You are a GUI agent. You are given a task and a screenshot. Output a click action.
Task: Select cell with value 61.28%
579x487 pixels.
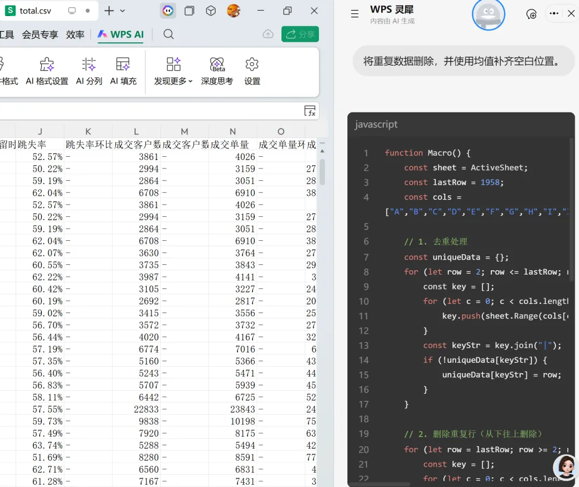40,482
